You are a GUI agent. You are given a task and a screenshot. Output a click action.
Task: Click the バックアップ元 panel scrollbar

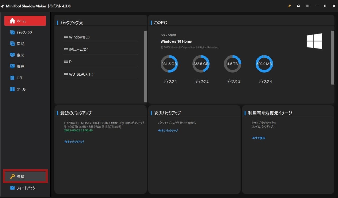point(145,66)
